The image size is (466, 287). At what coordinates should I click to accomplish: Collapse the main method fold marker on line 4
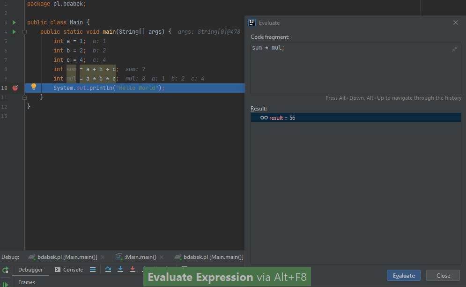[25, 32]
